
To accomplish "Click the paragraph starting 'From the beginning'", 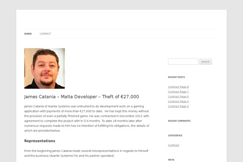I will coord(86,153).
